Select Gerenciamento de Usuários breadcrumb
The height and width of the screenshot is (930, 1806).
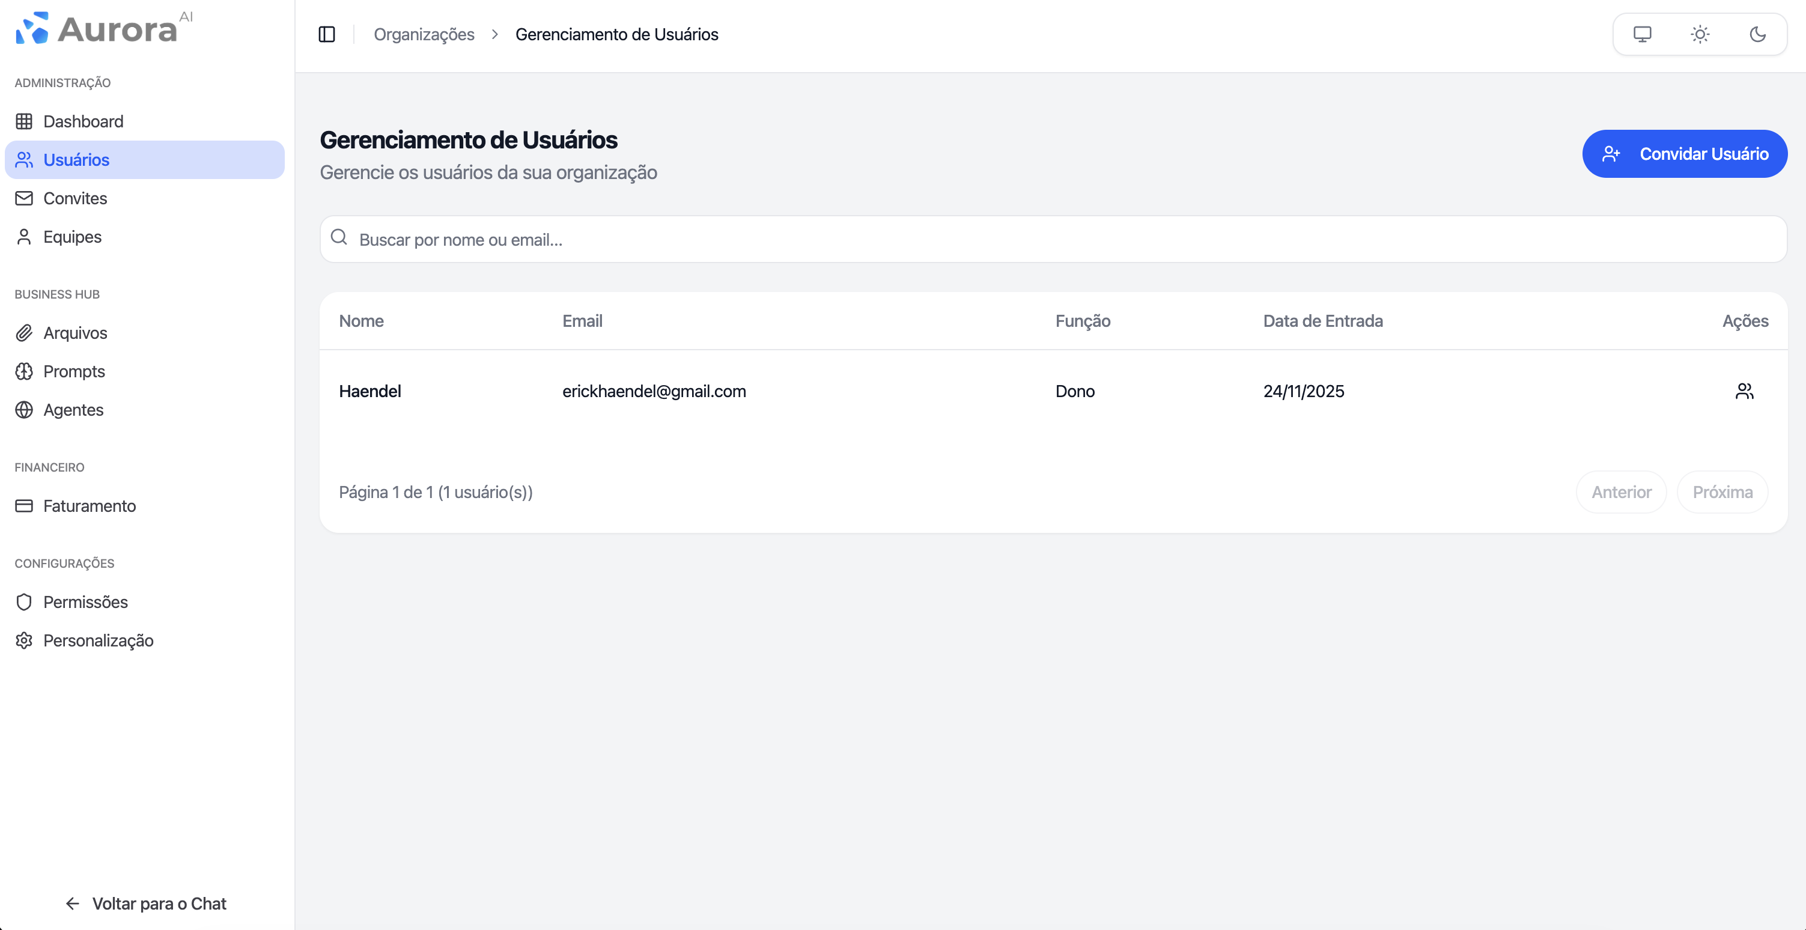click(x=616, y=34)
